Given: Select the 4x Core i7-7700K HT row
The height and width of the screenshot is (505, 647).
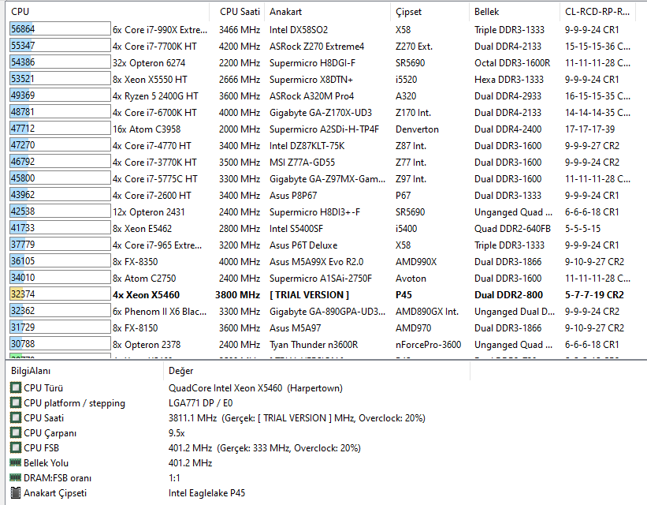Looking at the screenshot, I should (323, 47).
